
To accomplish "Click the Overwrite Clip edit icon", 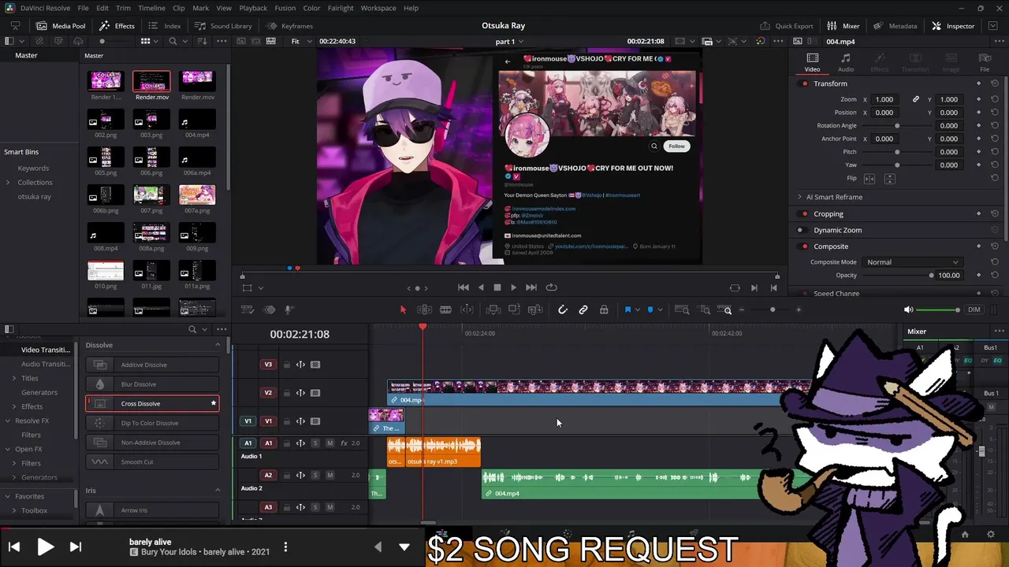I will click(515, 310).
